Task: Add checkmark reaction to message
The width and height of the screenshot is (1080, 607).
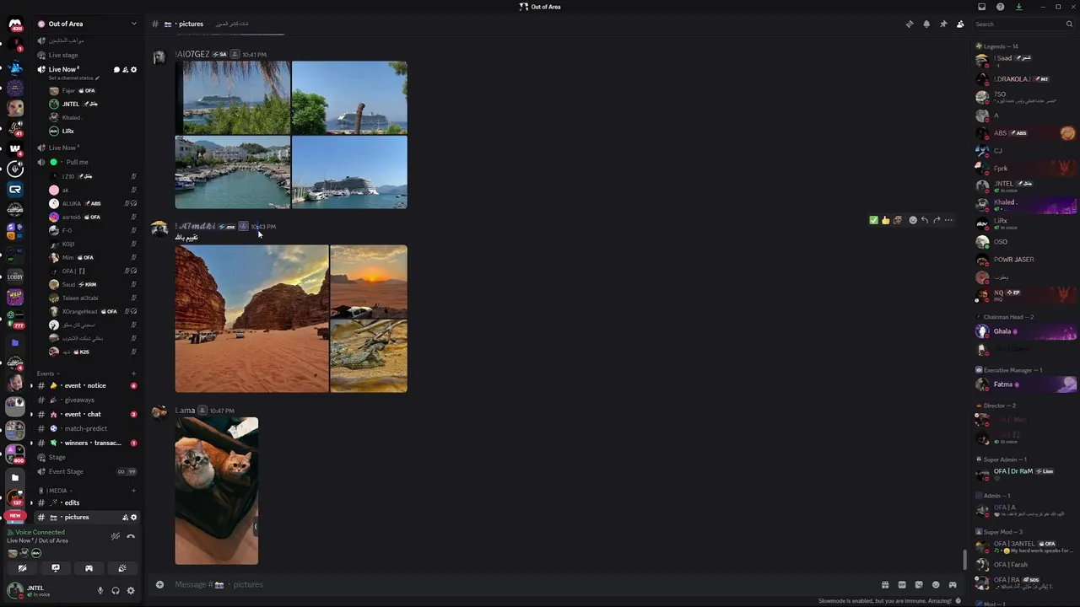Action: [x=874, y=220]
